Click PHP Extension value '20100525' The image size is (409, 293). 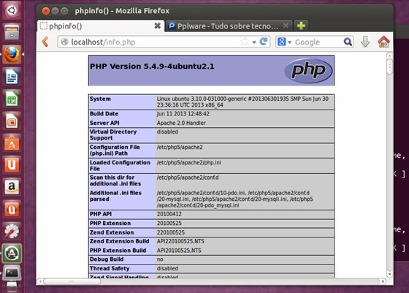pyautogui.click(x=169, y=223)
